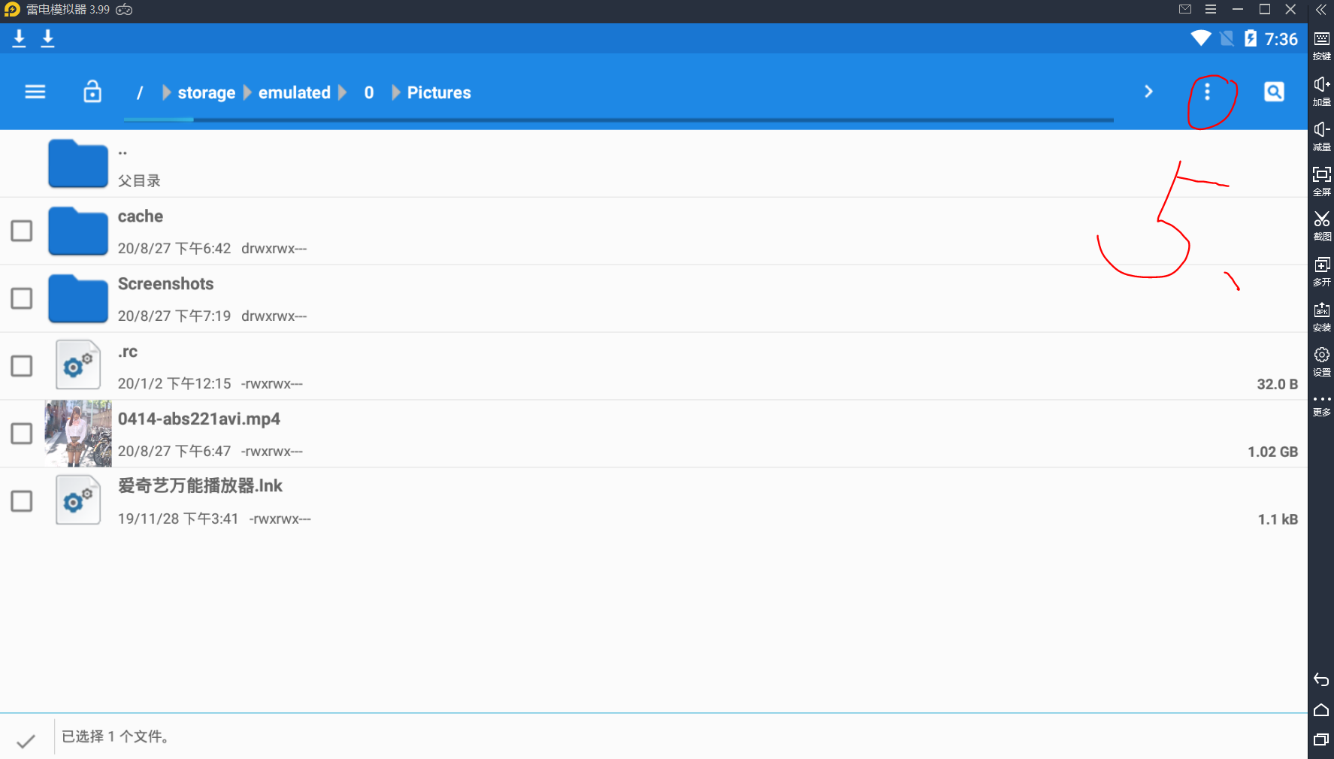Open the mp4 video thumbnail
The image size is (1334, 759).
click(x=78, y=434)
